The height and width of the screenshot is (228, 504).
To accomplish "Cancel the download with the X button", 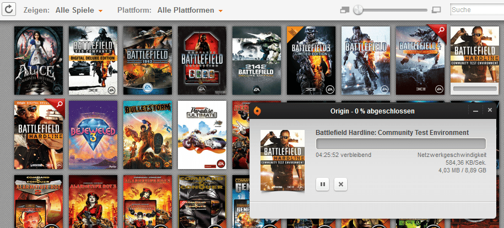I will coord(342,184).
